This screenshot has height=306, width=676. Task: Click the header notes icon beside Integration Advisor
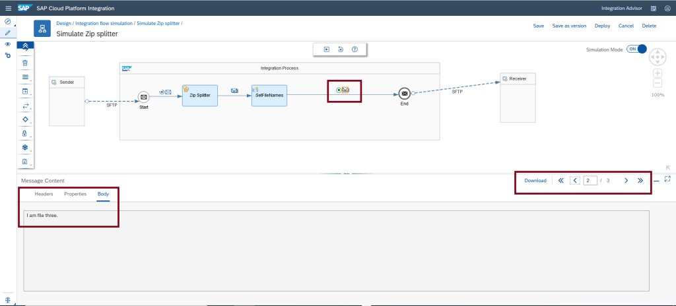click(x=654, y=8)
